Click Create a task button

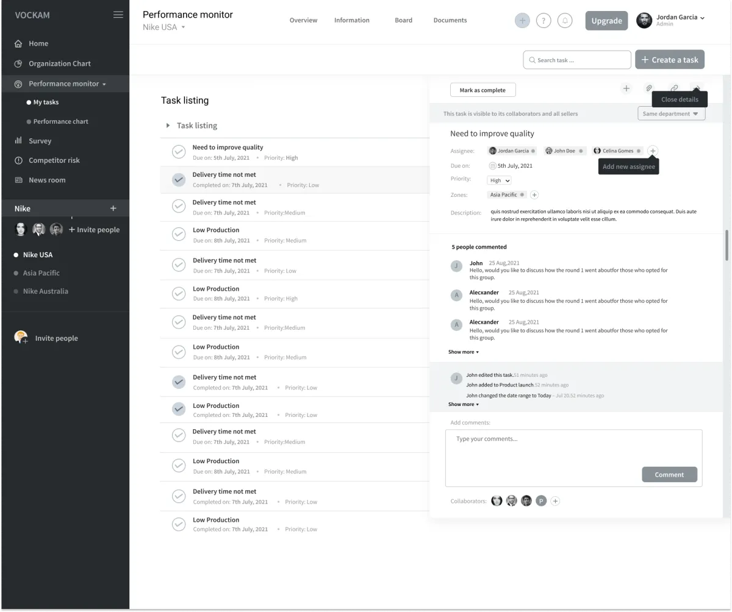670,60
